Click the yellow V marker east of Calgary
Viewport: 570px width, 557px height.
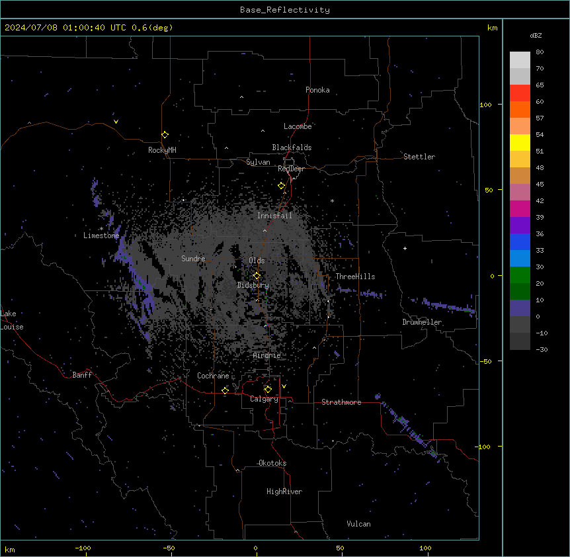pos(284,386)
